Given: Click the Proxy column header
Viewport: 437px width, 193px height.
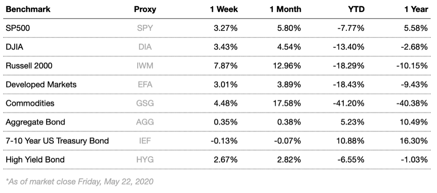Looking at the screenshot, I should (145, 9).
